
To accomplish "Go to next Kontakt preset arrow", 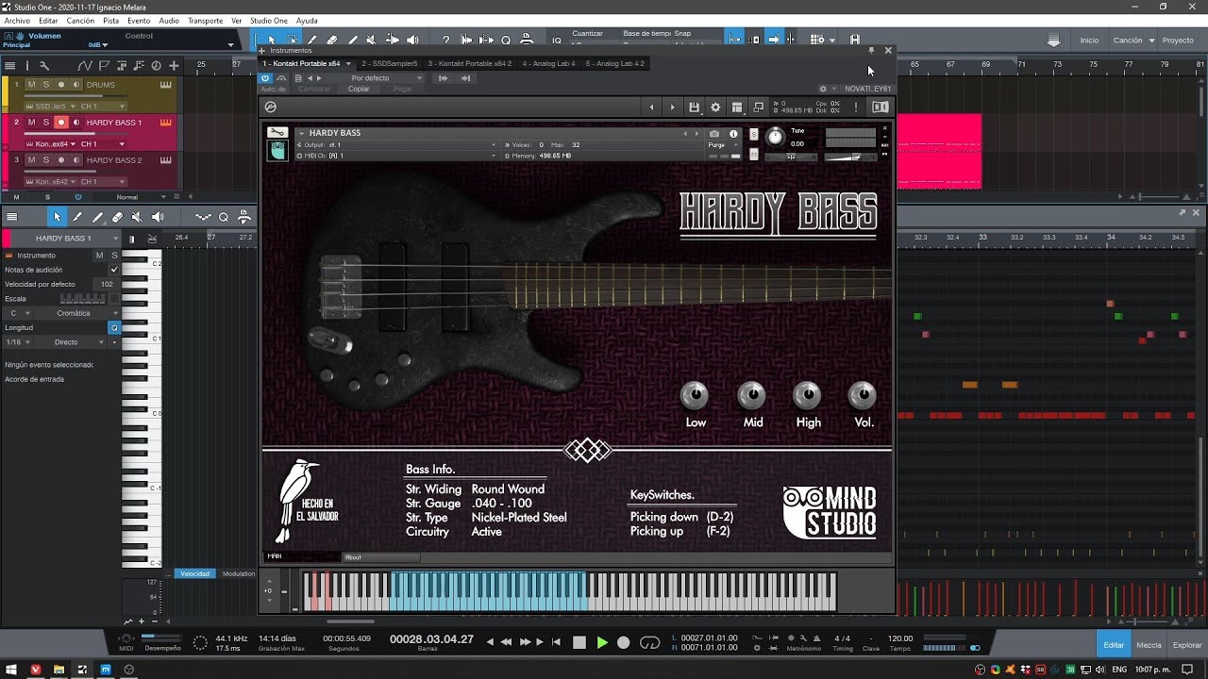I will coord(672,108).
